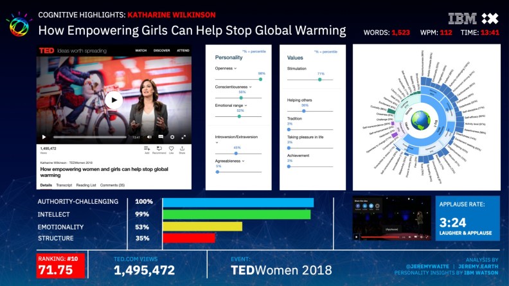Open video settings via the gear icon

(x=172, y=137)
